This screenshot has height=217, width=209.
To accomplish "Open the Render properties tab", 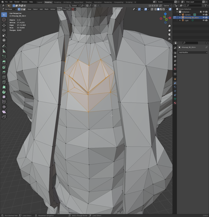I will pos(175,53).
